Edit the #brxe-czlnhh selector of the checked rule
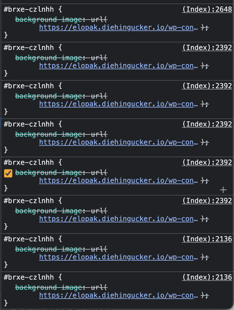This screenshot has height=310, width=234. coord(29,162)
